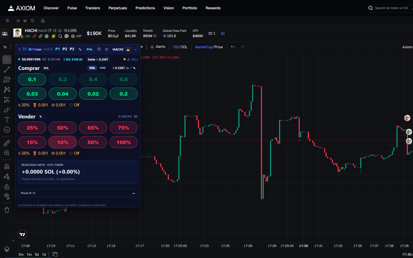Collapse the Precio B→S section

134,193
